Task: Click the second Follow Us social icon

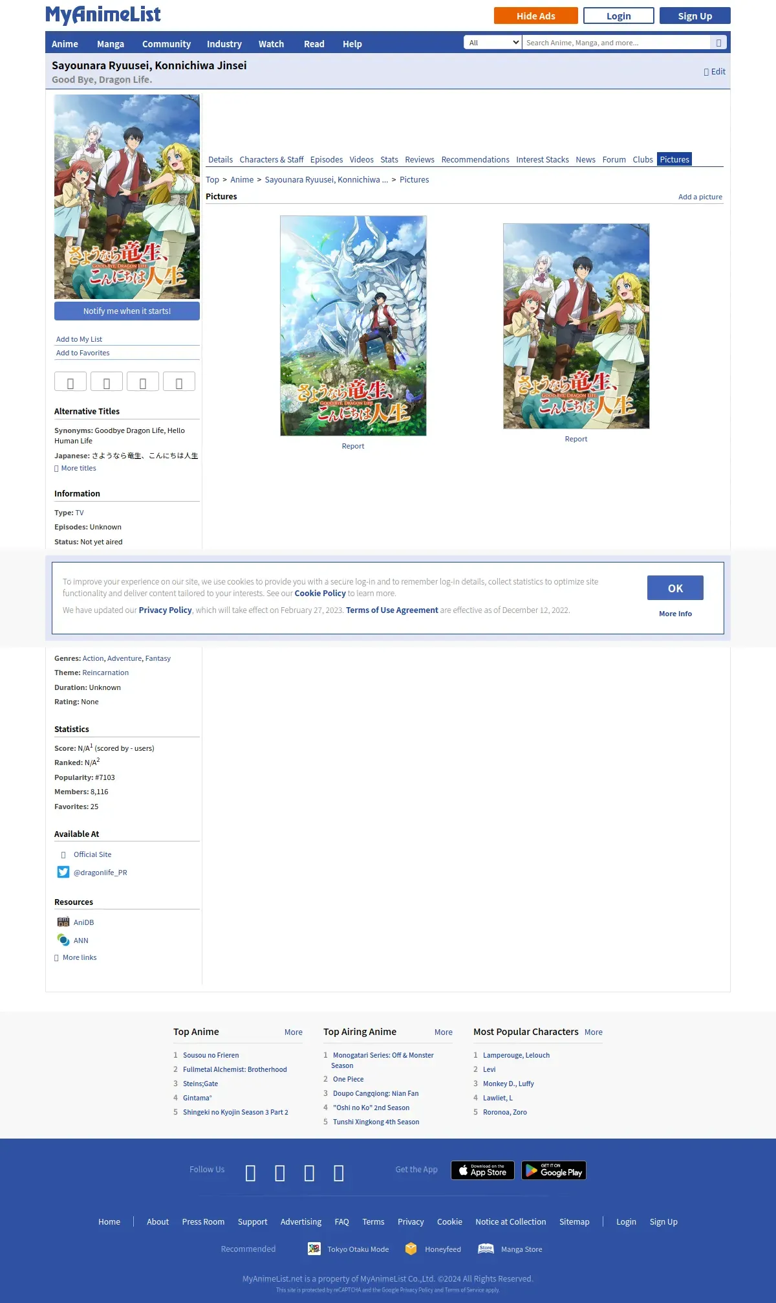Action: (x=280, y=1173)
